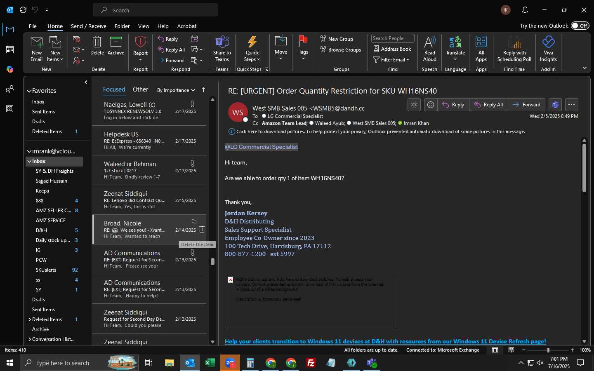The width and height of the screenshot is (594, 371).
Task: Switch to Send / Receive tab
Action: pos(88,26)
